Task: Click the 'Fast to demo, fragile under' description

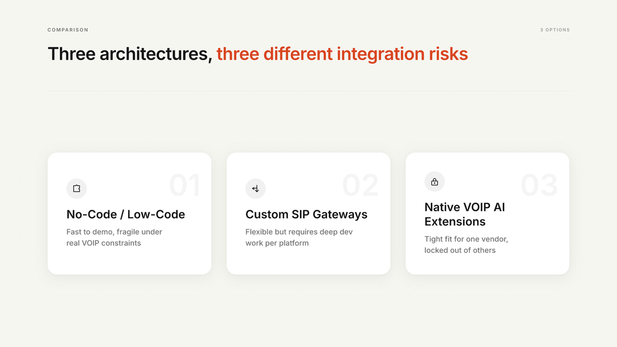Action: (114, 232)
